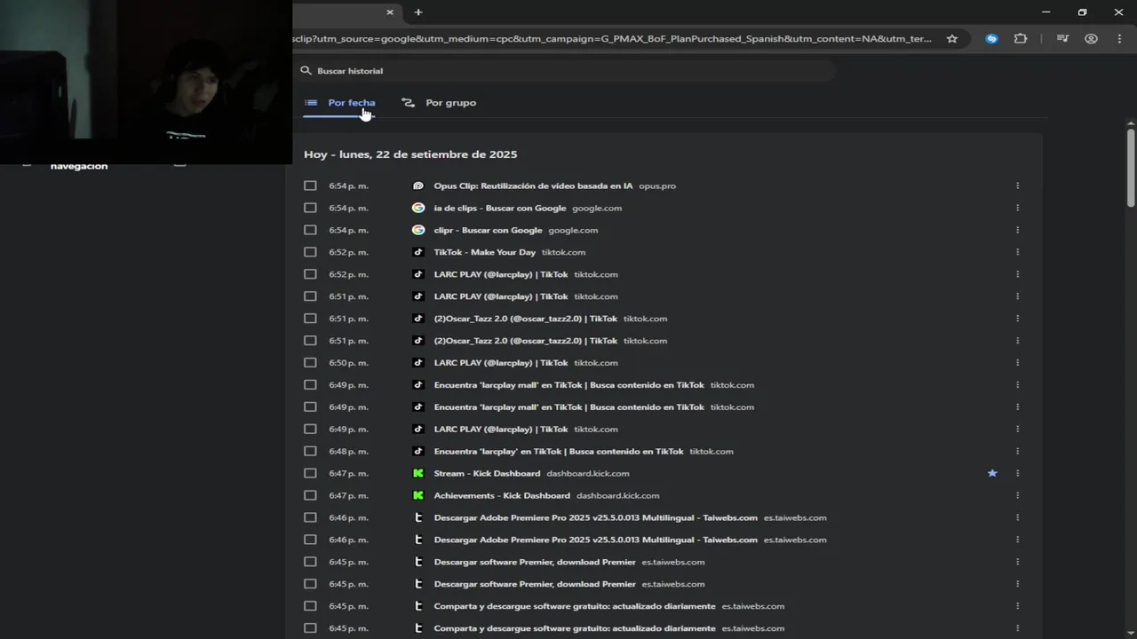Open TikTok - Make Your Day link
1137x639 pixels.
tap(484, 252)
